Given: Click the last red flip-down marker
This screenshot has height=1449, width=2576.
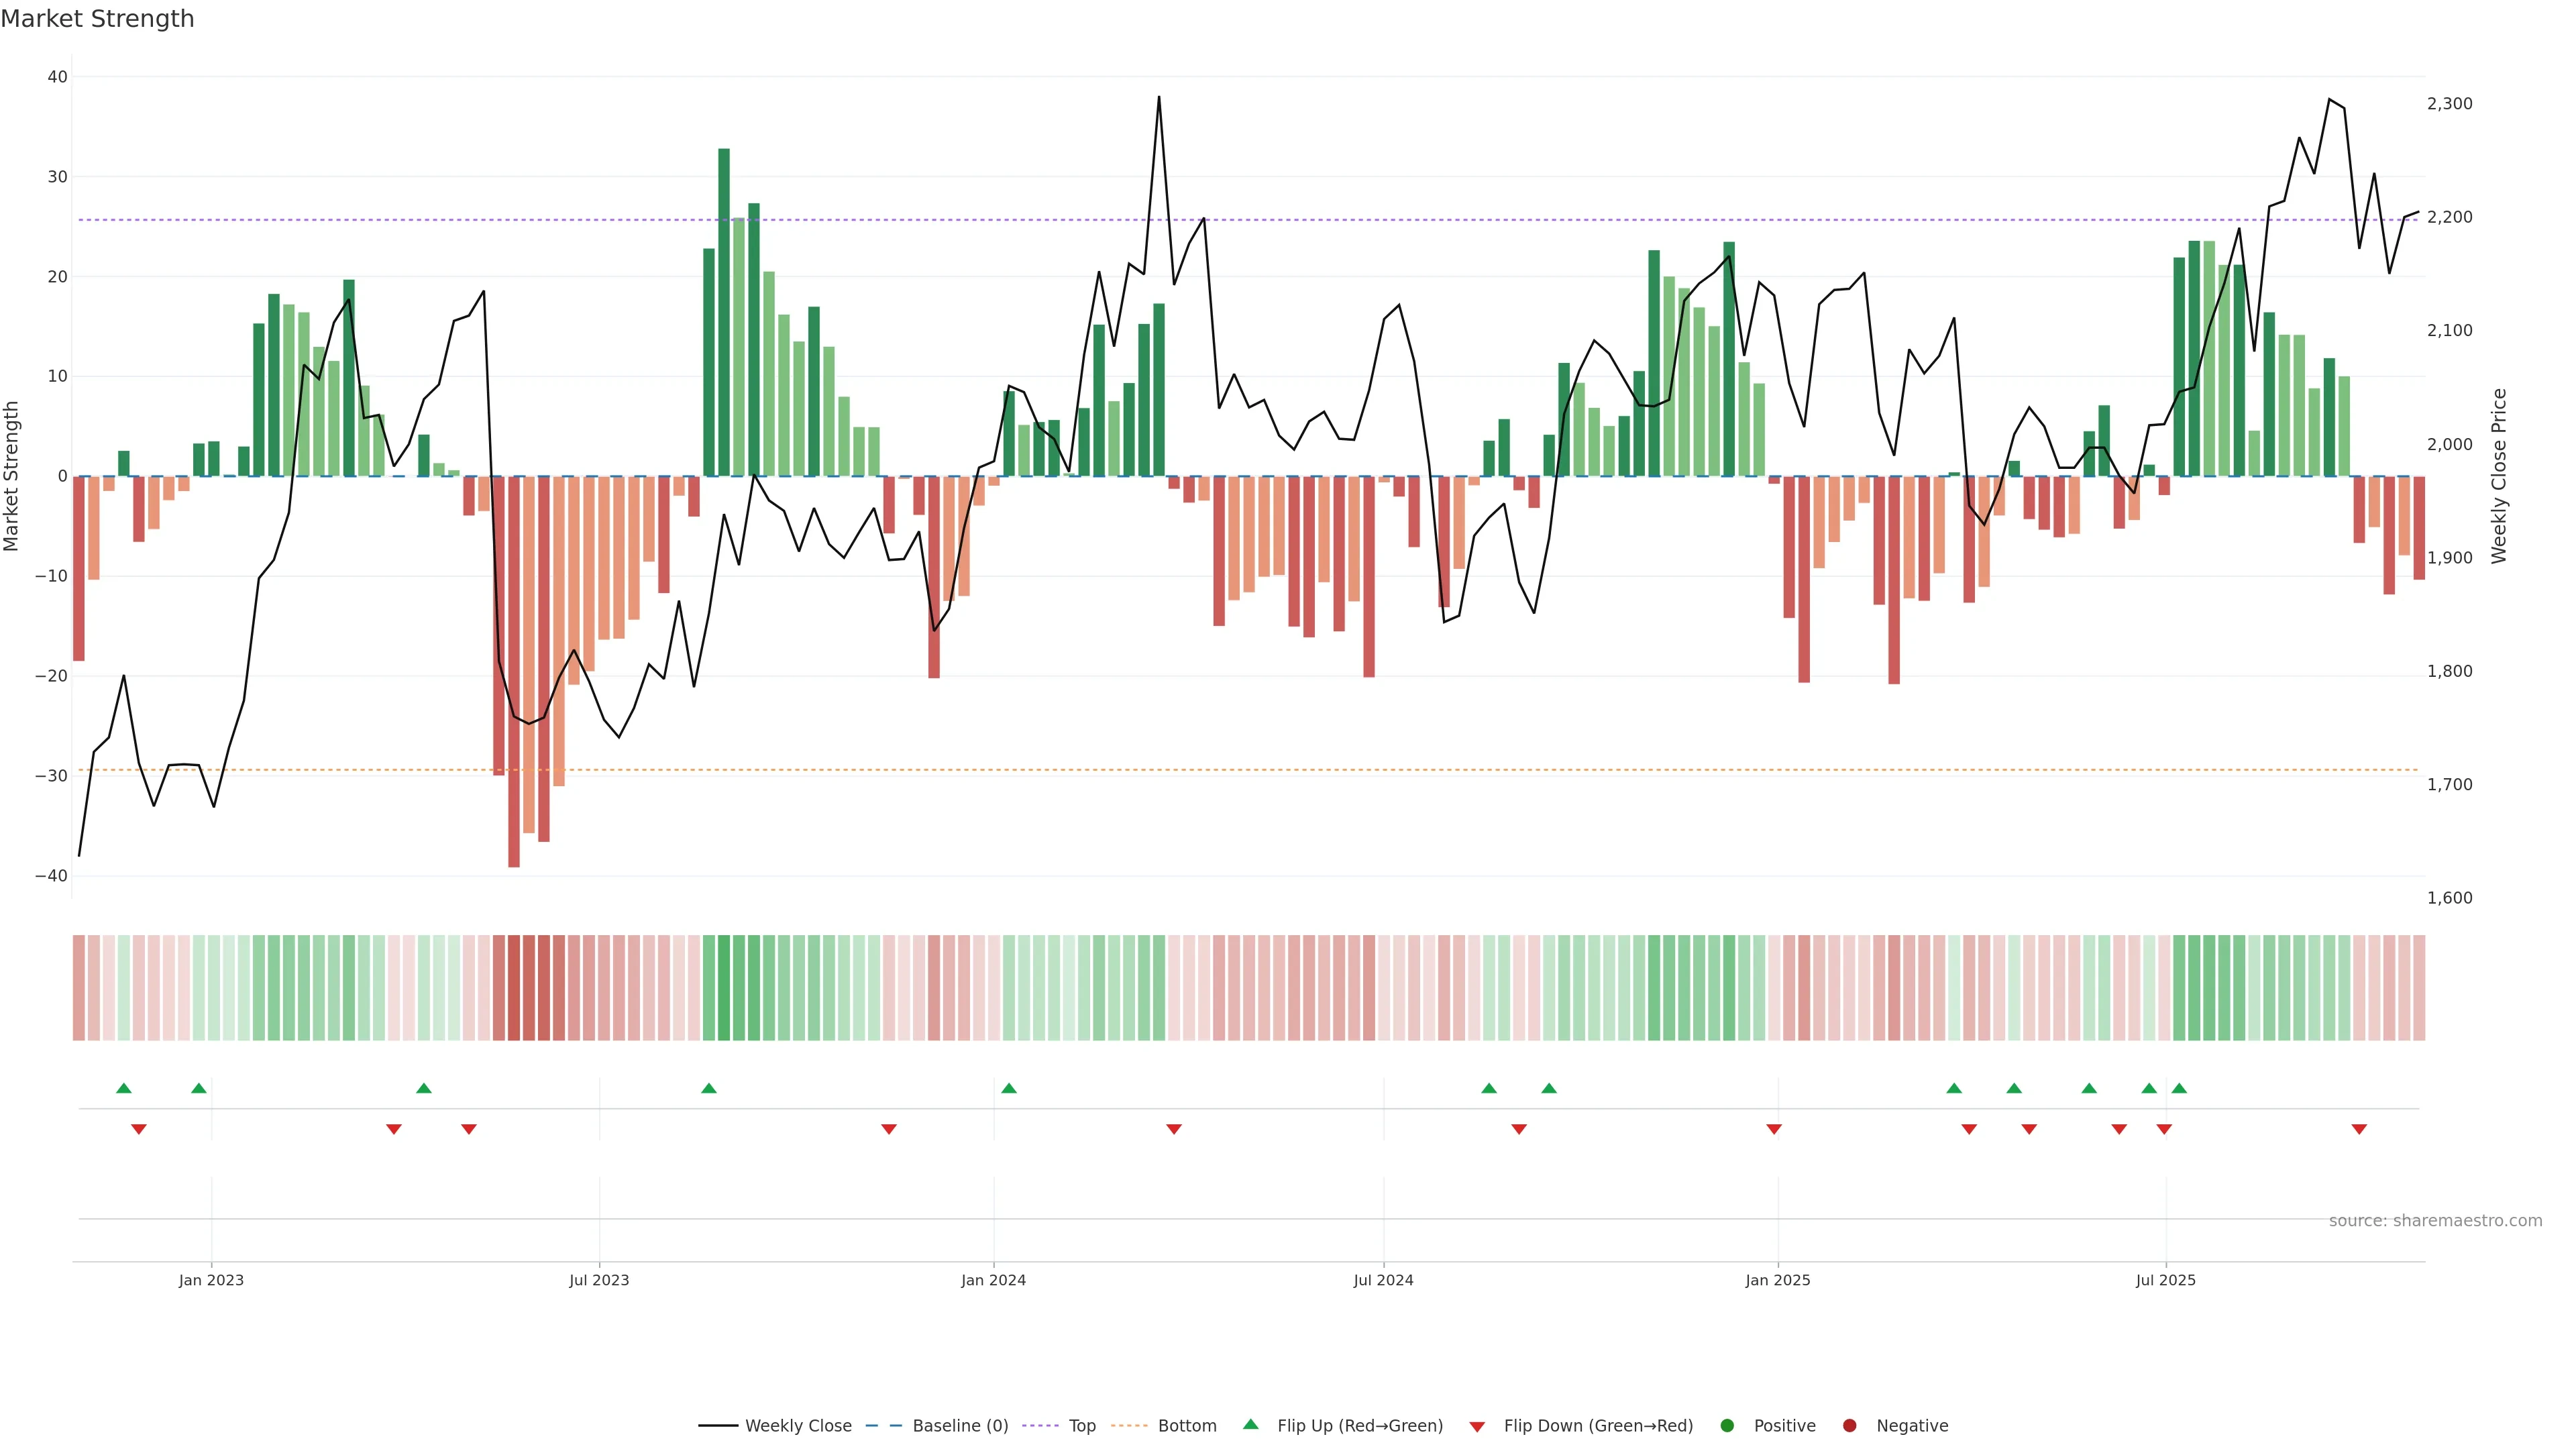Looking at the screenshot, I should click(x=2359, y=1129).
